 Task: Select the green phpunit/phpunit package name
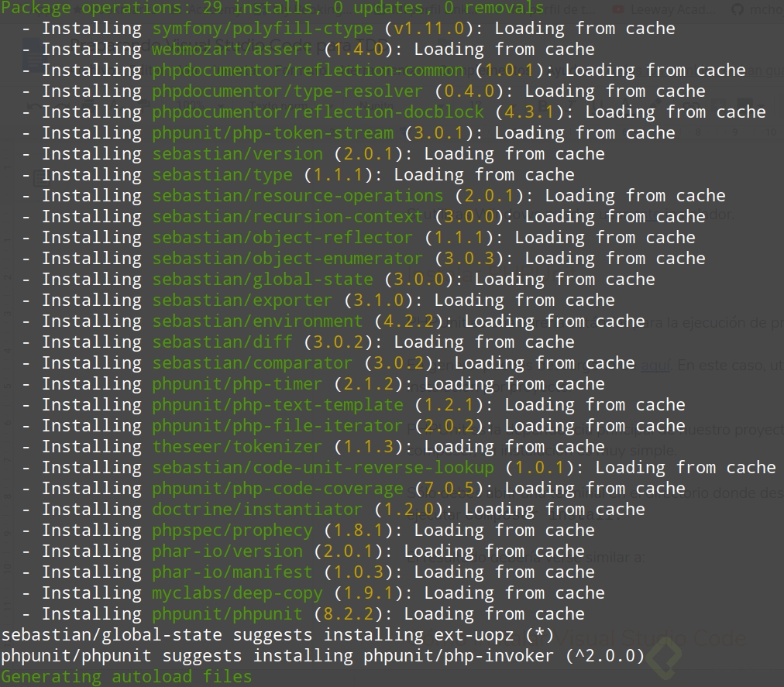227,614
